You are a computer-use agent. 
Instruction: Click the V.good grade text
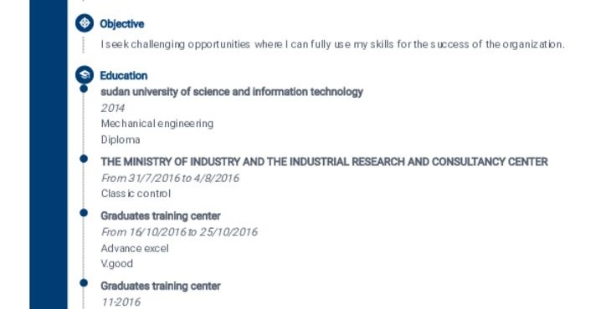pyautogui.click(x=117, y=263)
